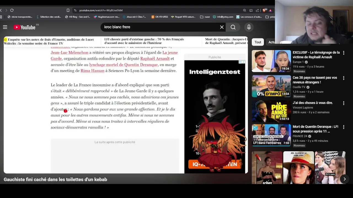Viewport: 353px width, 198px height.
Task: Open site settings icon in address bar
Action: click(75, 10)
